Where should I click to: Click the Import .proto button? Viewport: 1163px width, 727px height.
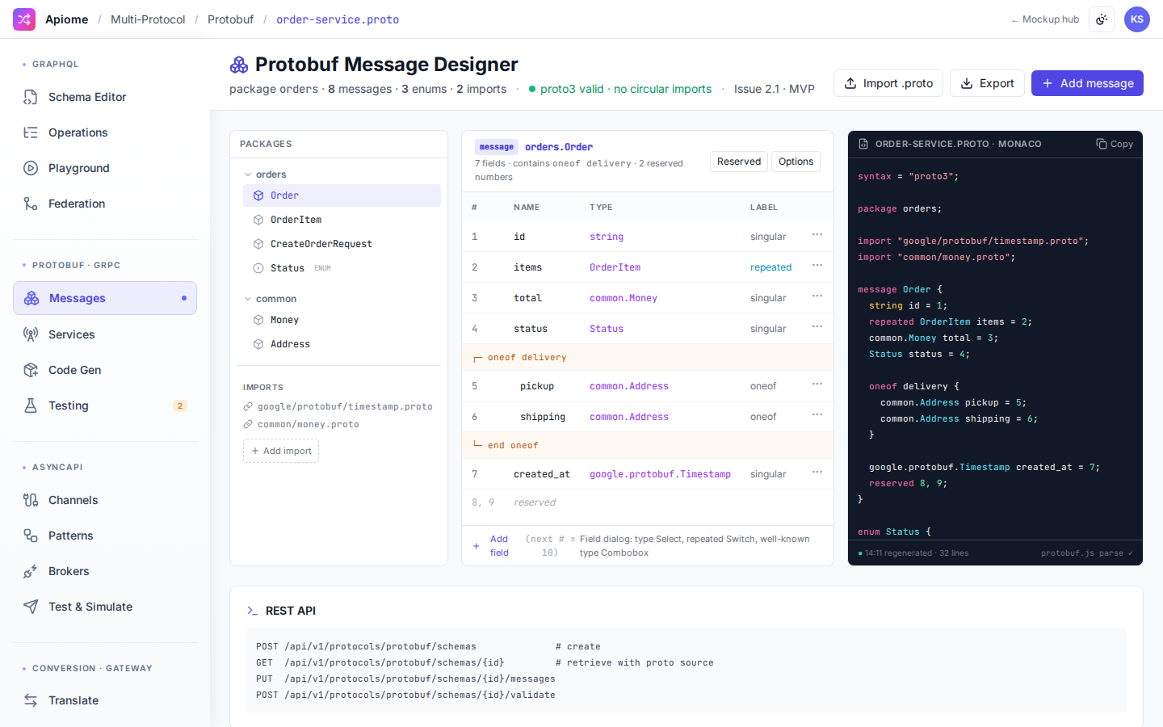(x=888, y=83)
